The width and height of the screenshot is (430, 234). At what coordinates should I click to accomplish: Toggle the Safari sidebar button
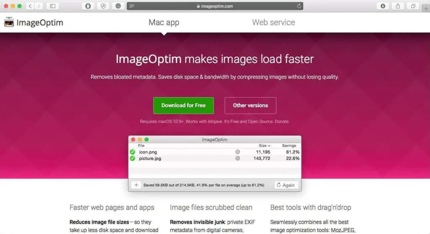click(52, 6)
